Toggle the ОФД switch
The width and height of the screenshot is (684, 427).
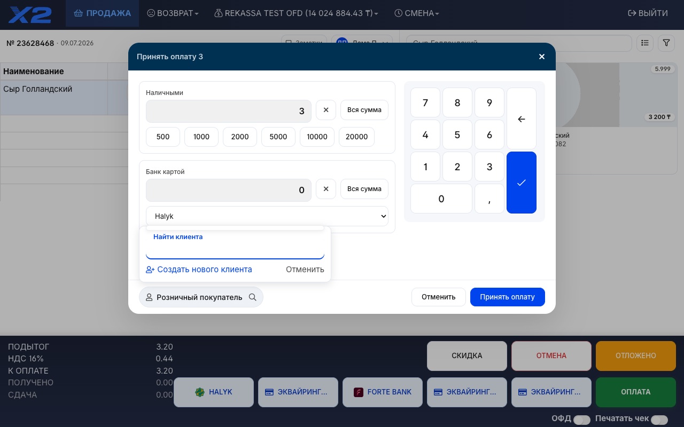click(x=582, y=420)
